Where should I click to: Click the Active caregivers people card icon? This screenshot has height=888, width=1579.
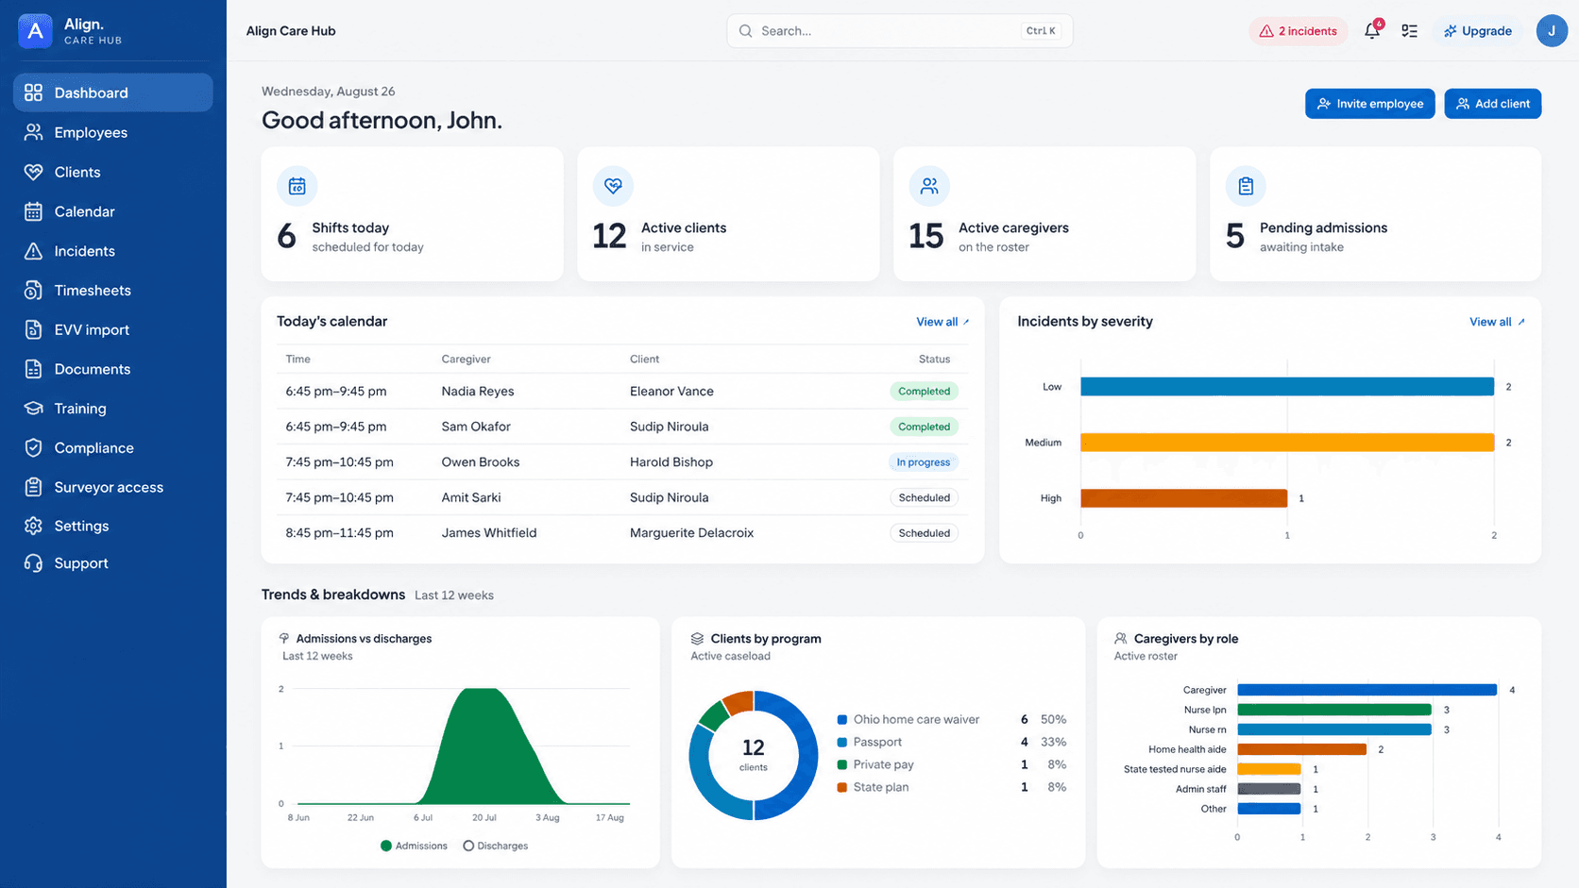(929, 186)
